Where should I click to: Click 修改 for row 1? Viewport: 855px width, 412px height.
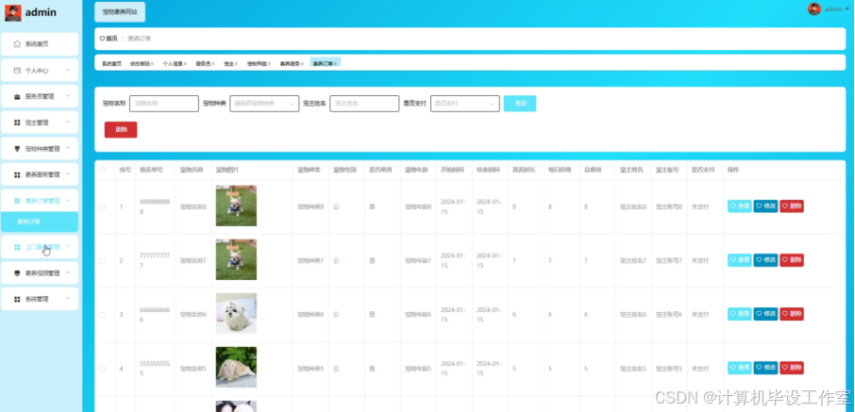click(765, 206)
